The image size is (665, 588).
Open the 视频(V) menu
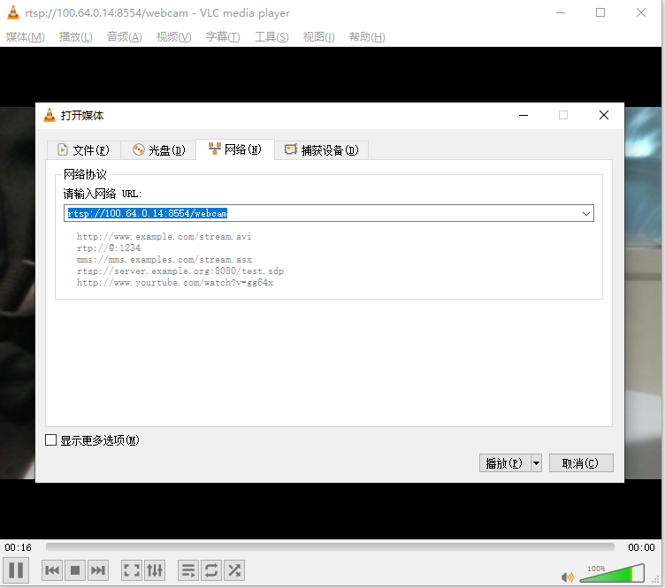173,37
